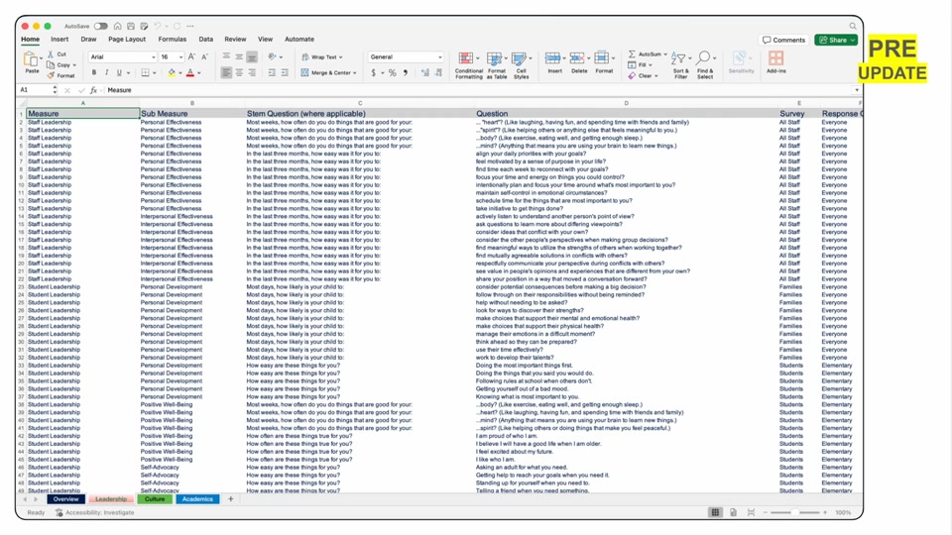This screenshot has width=952, height=535.
Task: Open Conditional Formatting menu
Action: click(x=468, y=65)
